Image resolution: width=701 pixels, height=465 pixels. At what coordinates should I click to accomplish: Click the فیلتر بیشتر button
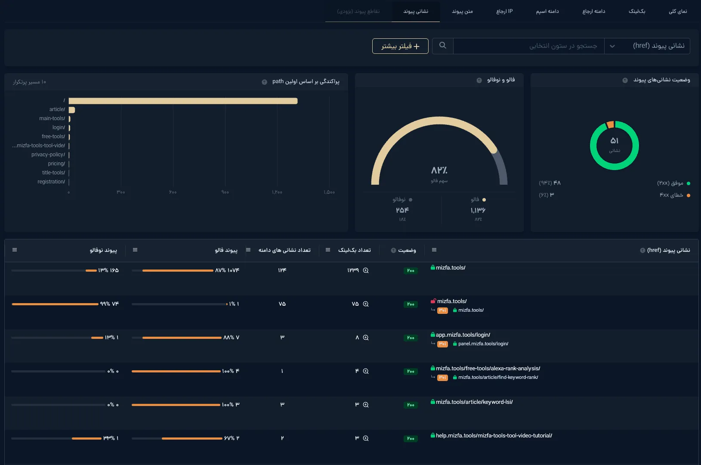pos(400,46)
